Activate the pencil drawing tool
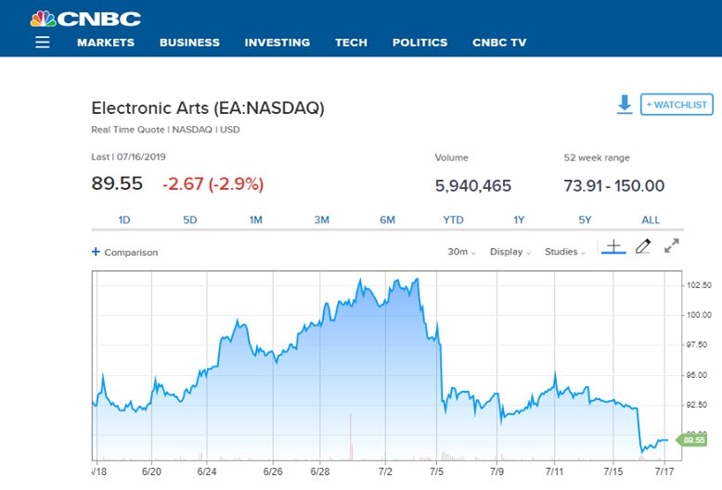 tap(642, 246)
